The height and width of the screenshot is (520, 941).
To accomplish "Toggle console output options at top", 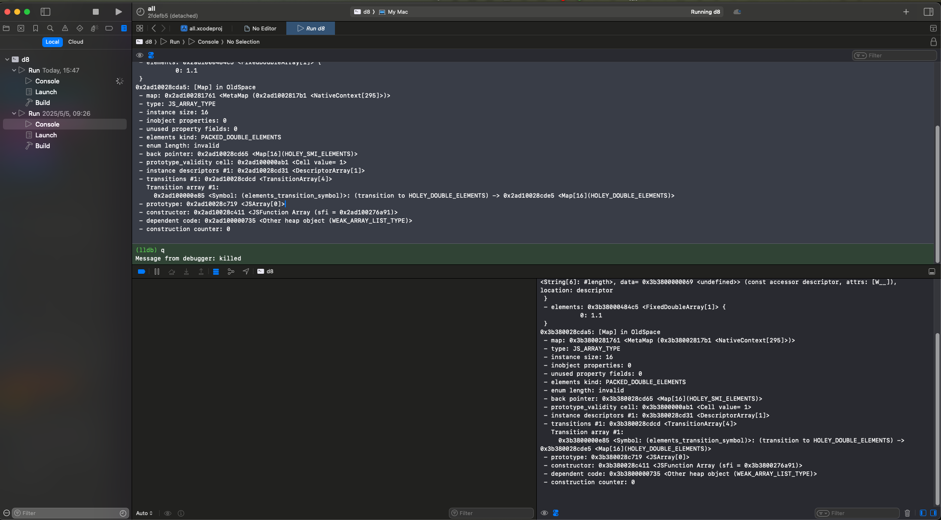I will tap(151, 55).
